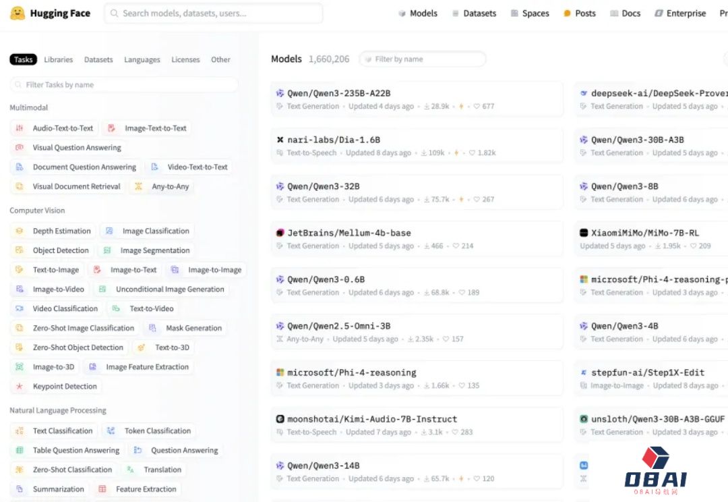Click the Image-to-Video task icon
This screenshot has height=502, width=728.
19,289
